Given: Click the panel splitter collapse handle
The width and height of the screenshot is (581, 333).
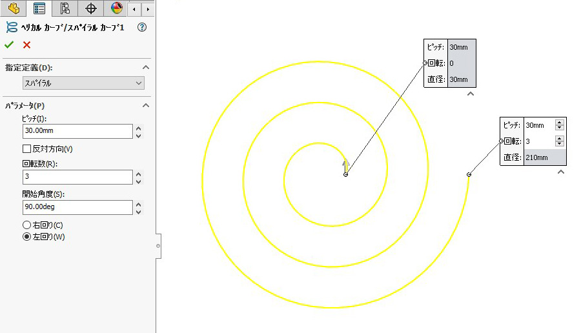Looking at the screenshot, I should tap(158, 246).
